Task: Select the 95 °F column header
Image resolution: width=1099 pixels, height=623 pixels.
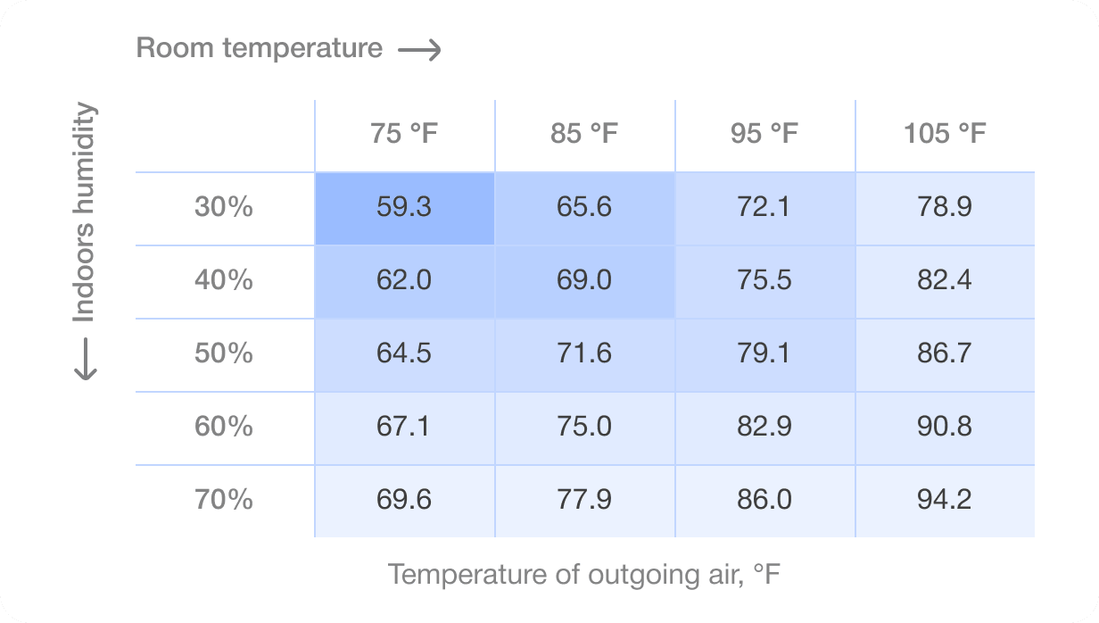Action: [x=764, y=135]
